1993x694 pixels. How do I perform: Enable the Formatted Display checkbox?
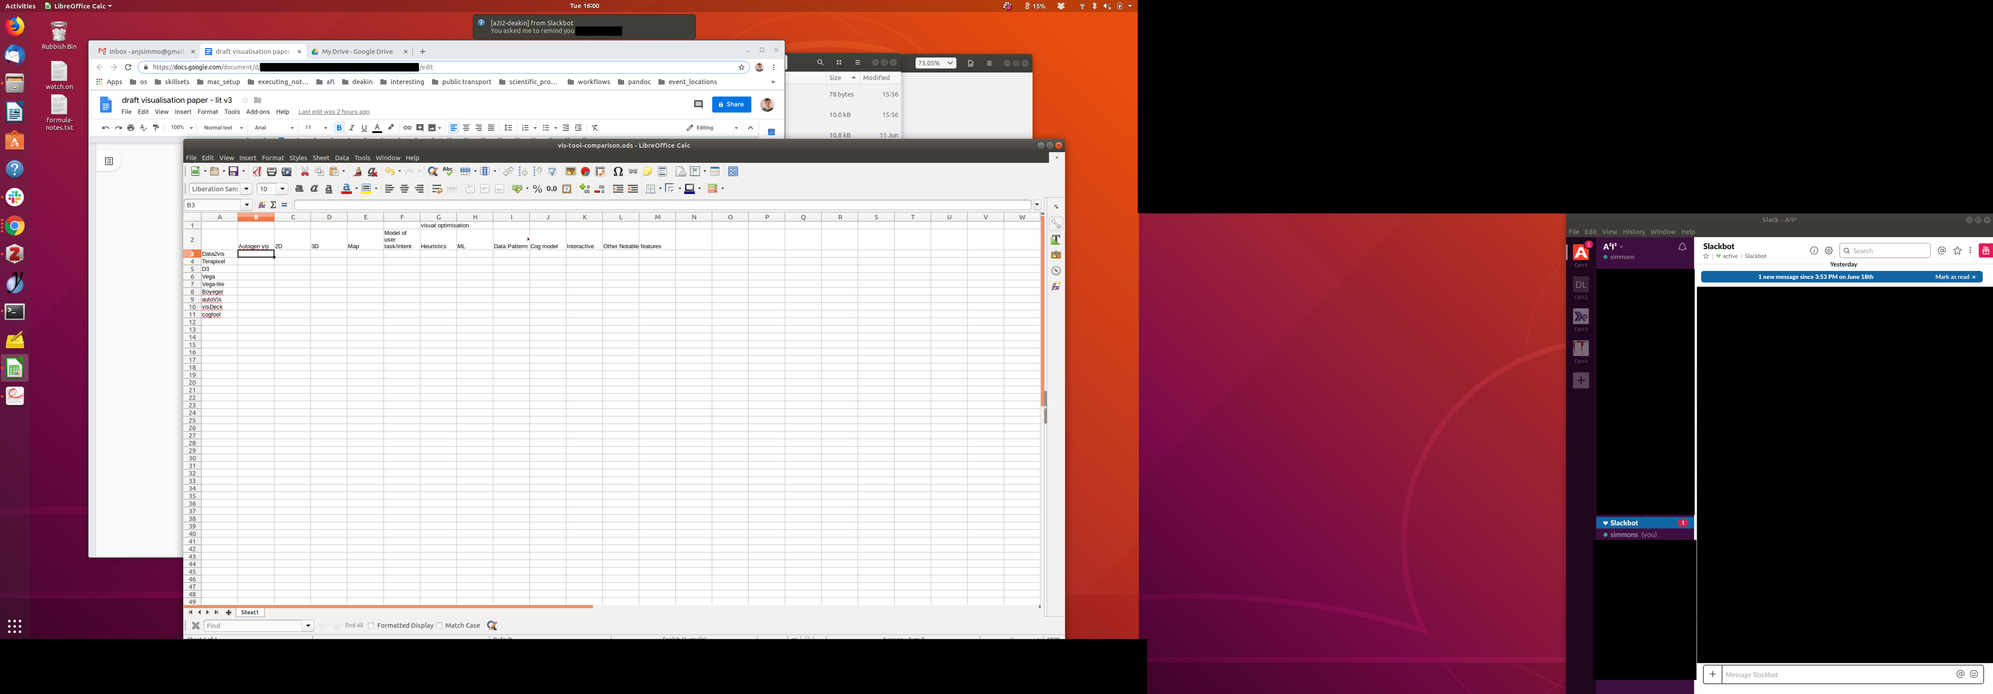(371, 625)
